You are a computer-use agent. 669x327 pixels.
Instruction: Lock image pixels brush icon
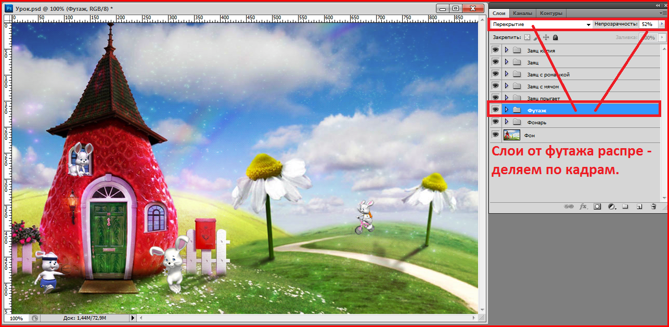536,37
